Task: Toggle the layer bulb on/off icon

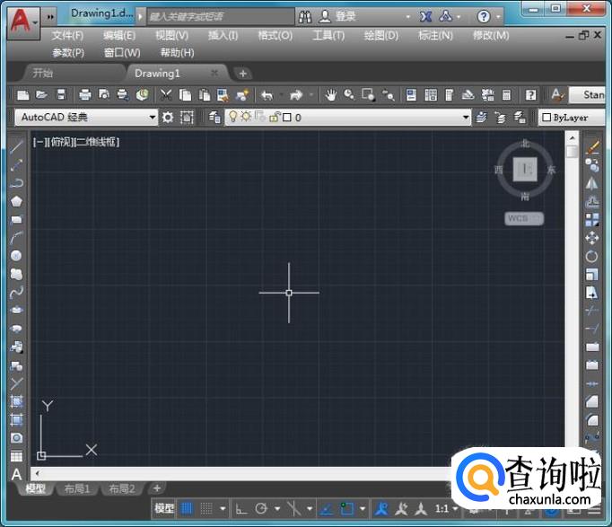Action: (232, 117)
